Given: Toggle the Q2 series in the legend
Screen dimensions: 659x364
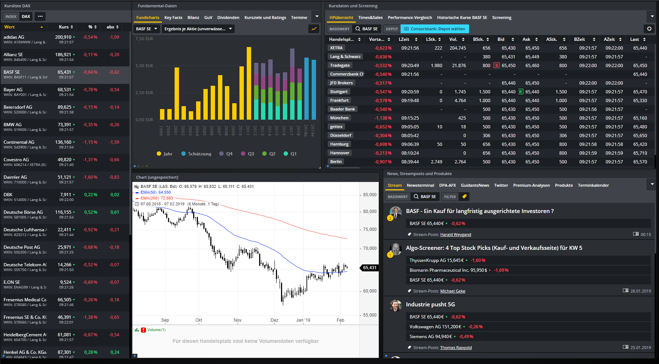Looking at the screenshot, I should coord(269,154).
